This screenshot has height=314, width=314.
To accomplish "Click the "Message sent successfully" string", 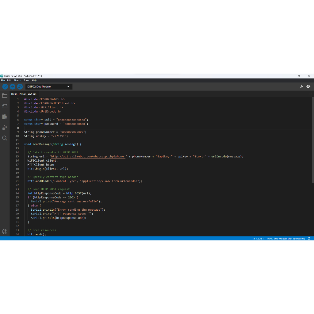I will click(x=76, y=201).
